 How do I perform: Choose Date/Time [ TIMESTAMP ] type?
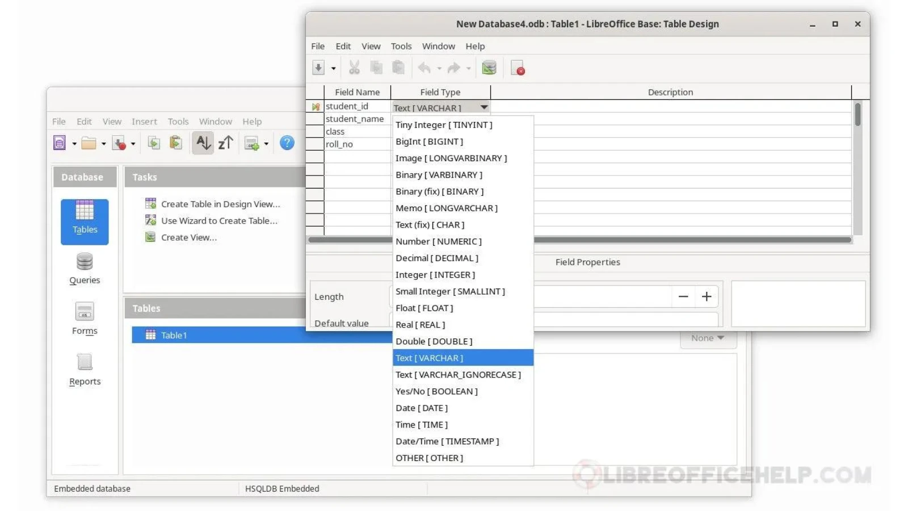coord(463,441)
